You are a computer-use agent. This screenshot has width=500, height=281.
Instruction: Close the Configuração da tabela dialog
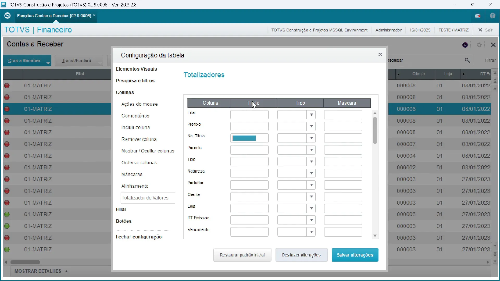click(380, 54)
